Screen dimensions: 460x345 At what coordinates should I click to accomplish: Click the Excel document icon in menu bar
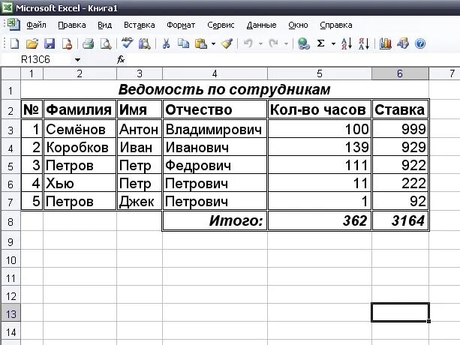[14, 24]
